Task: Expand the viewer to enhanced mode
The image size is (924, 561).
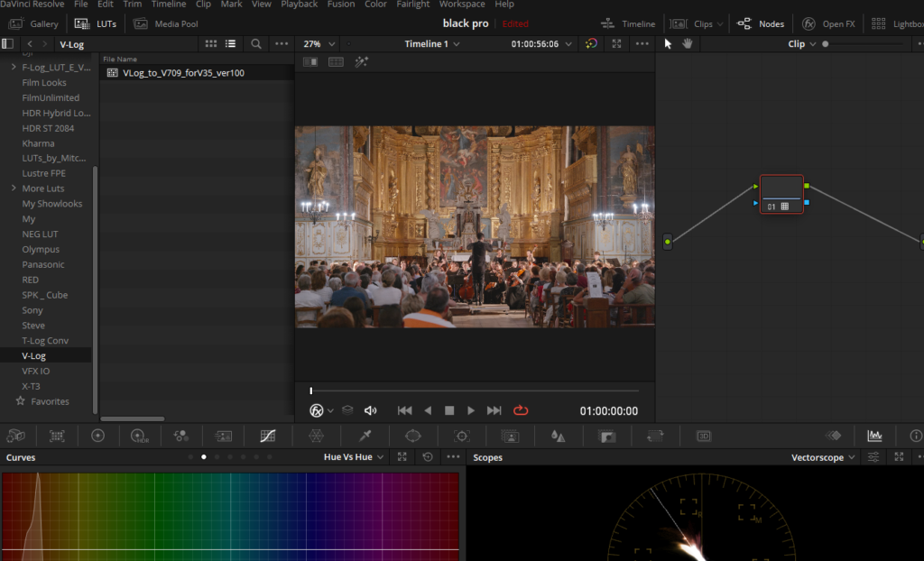Action: (616, 43)
